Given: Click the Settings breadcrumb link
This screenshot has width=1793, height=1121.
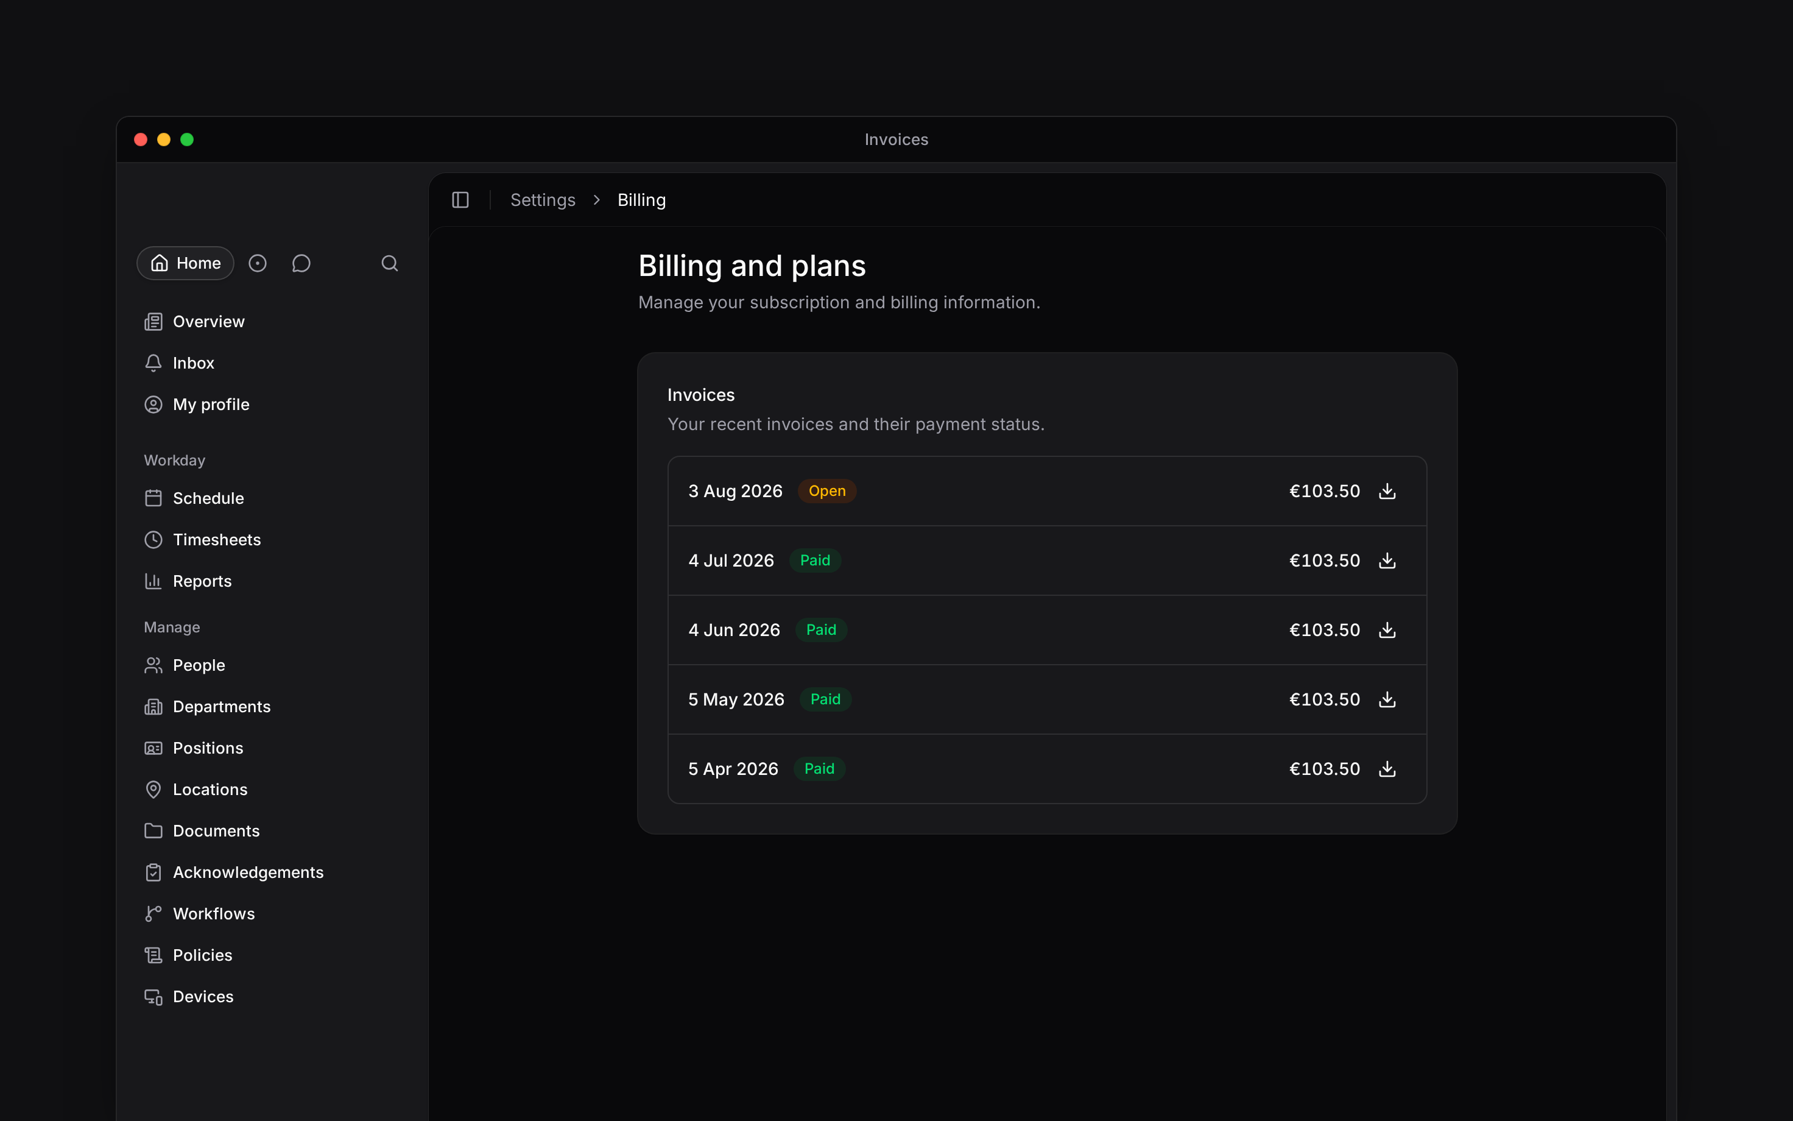Looking at the screenshot, I should point(543,200).
